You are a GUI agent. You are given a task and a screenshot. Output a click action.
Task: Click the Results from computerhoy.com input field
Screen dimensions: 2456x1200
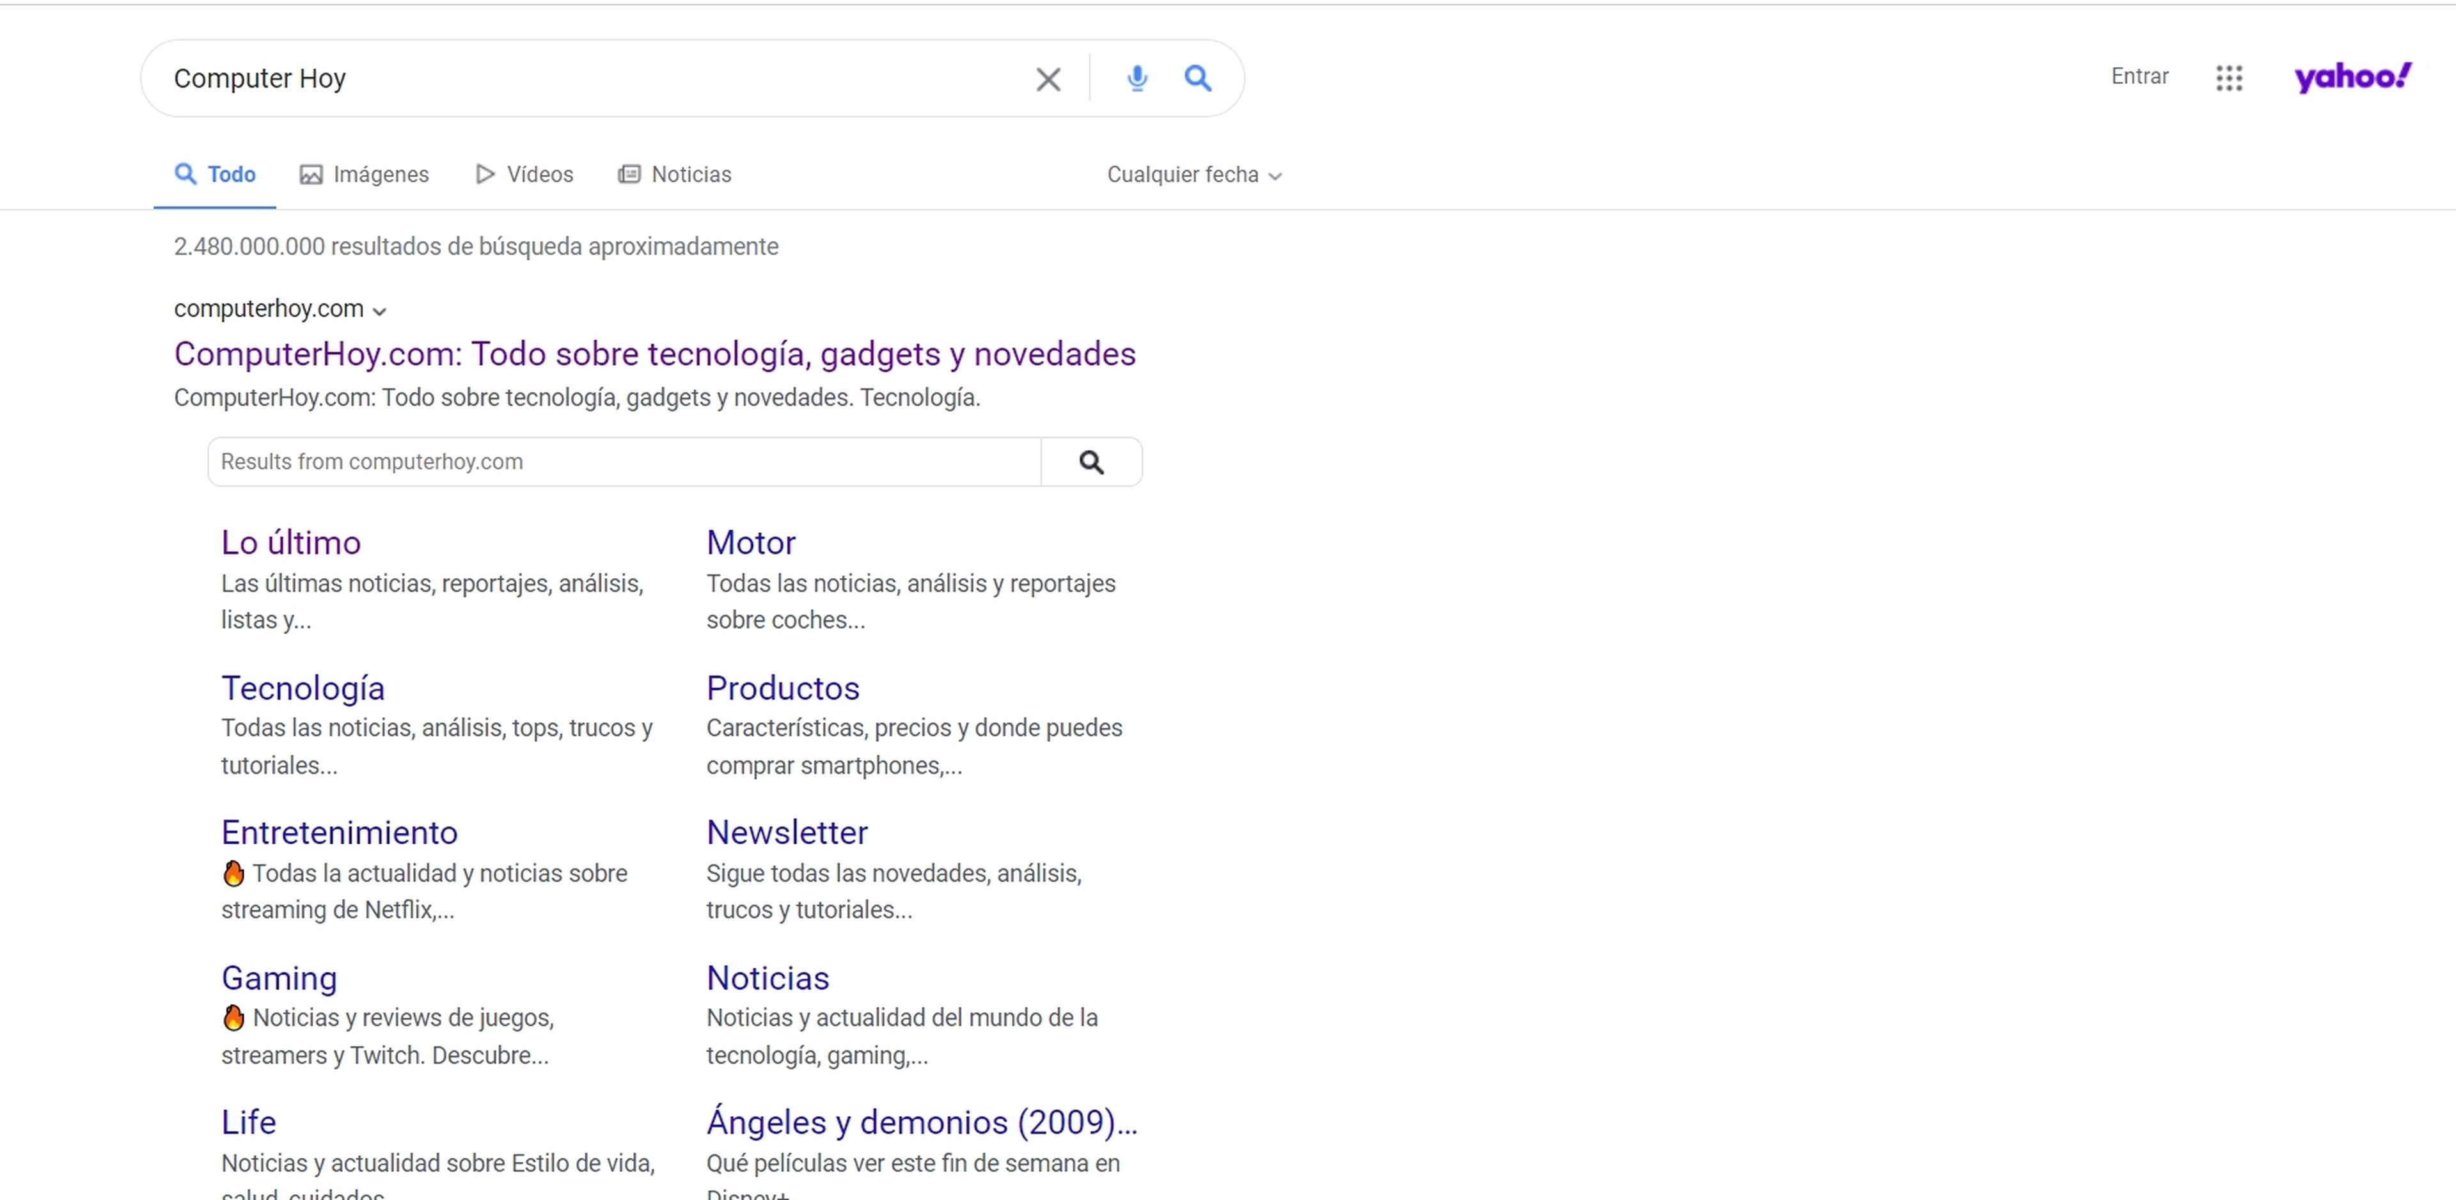pyautogui.click(x=624, y=462)
